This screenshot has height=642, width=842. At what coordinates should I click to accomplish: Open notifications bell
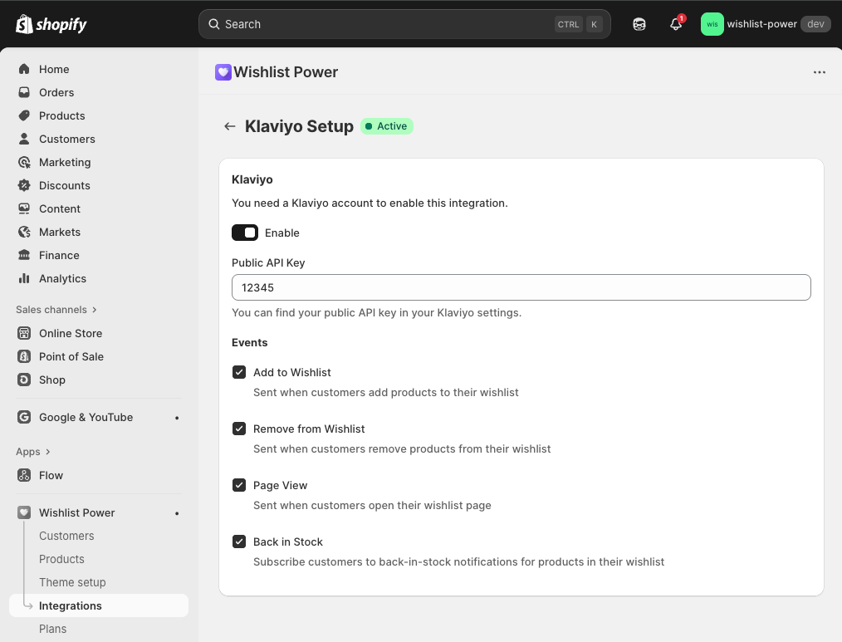coord(676,24)
